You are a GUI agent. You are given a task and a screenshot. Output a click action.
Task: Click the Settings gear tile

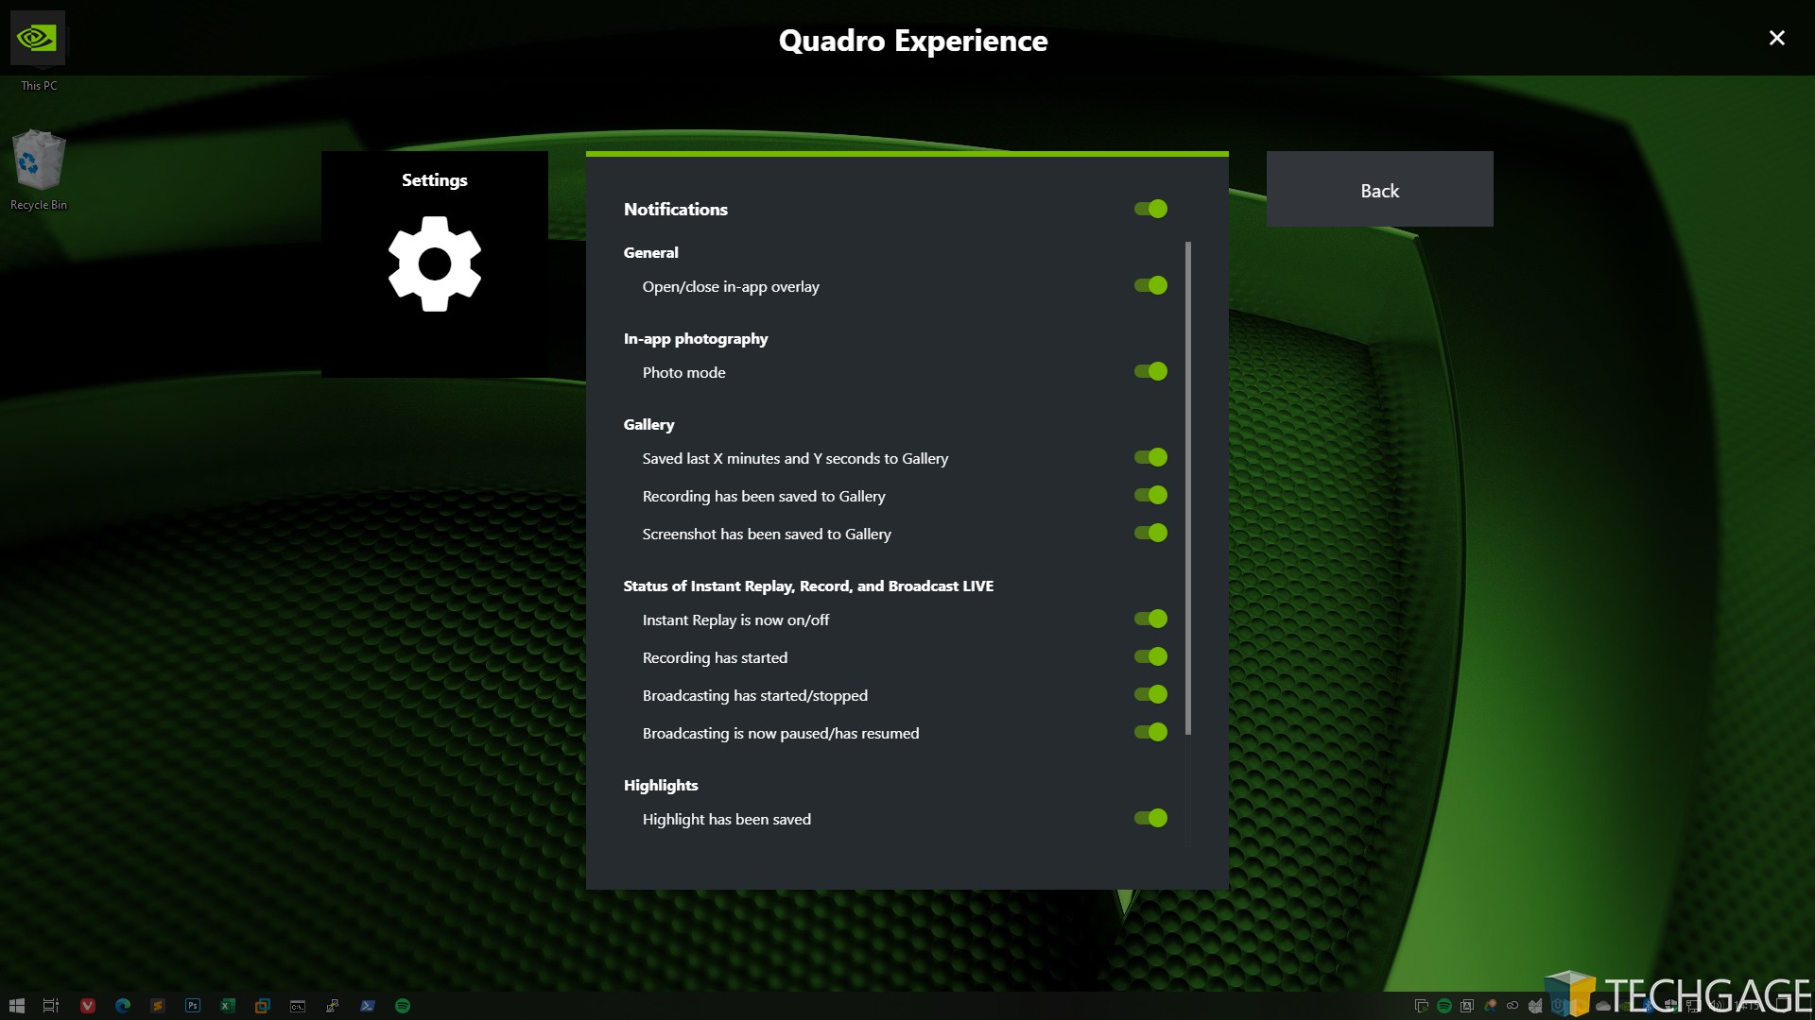[x=435, y=264]
